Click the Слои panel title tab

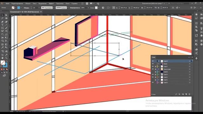154,57
